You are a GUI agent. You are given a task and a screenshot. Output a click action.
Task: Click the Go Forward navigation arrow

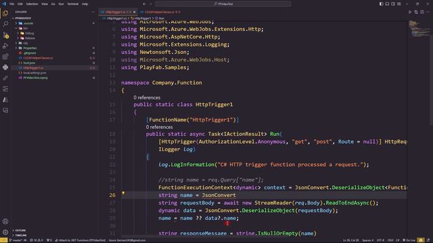coord(151,4)
